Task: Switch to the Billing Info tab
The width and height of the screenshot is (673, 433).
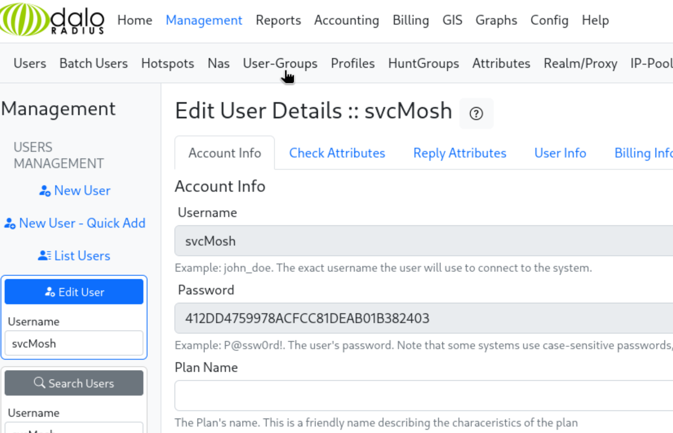Action: click(x=643, y=153)
